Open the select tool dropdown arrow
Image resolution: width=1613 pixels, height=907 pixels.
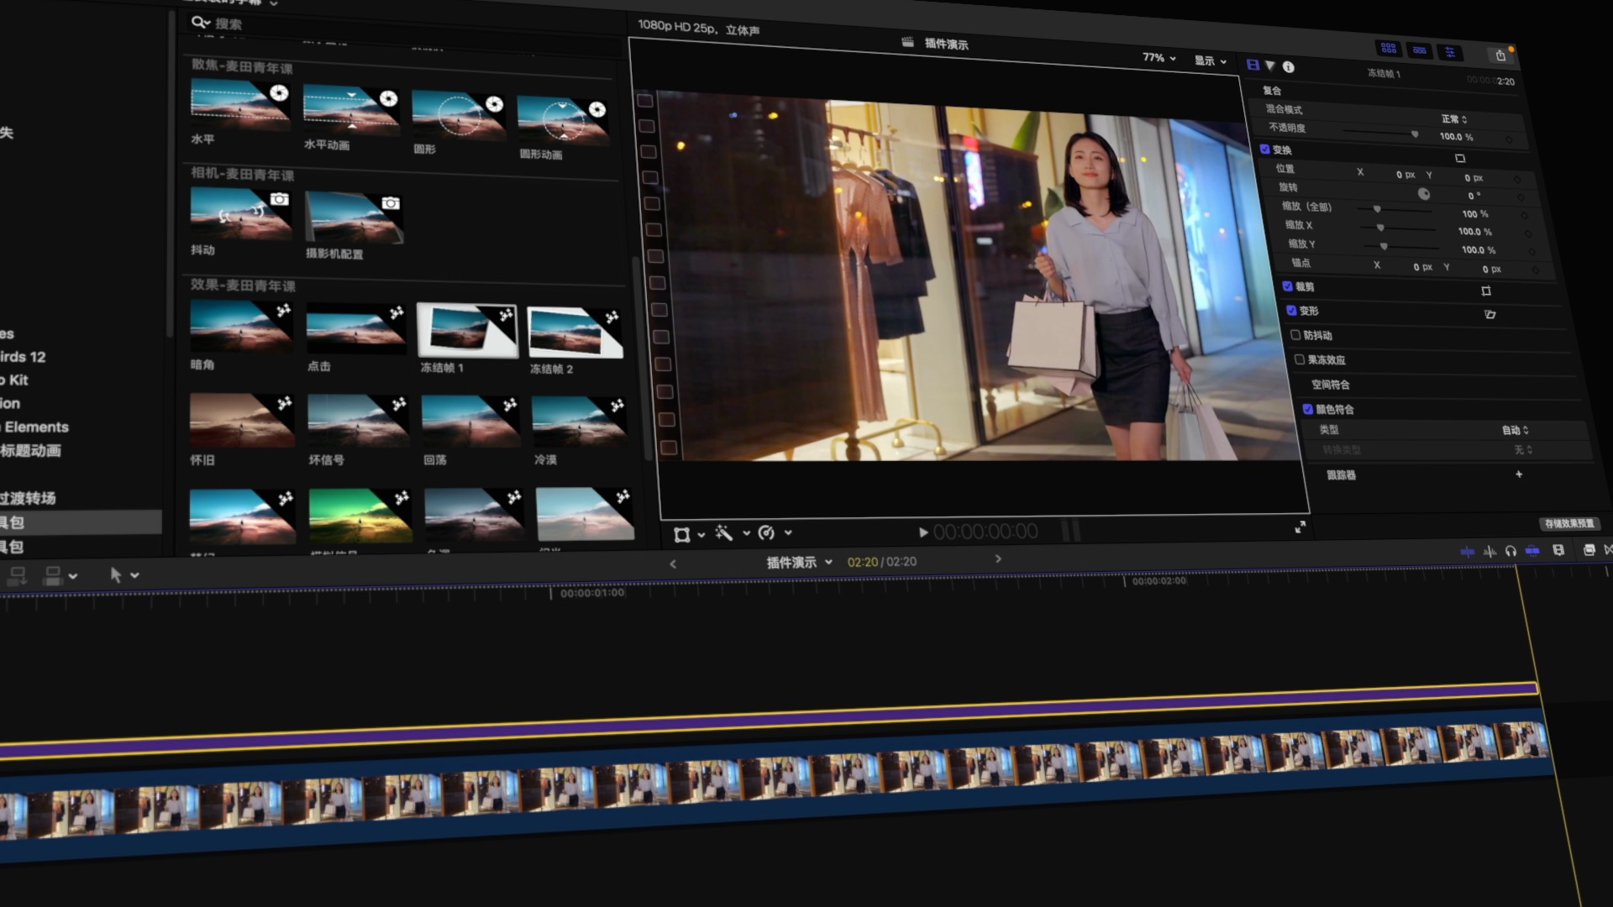point(134,575)
